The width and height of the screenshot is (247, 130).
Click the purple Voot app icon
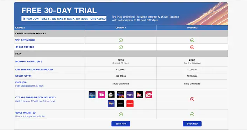130,95
